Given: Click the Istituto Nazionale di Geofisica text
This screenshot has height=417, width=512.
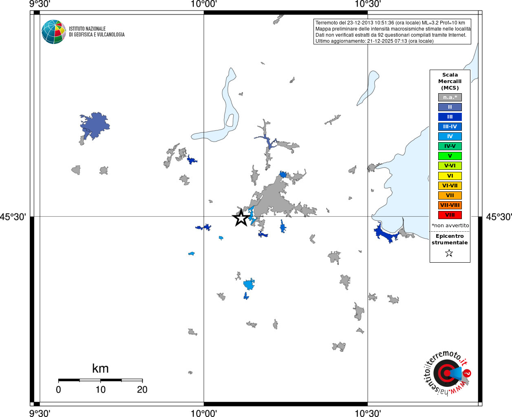Looking at the screenshot, I should pos(97,32).
